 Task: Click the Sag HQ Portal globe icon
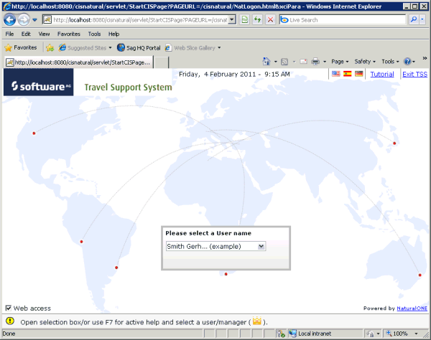point(121,47)
